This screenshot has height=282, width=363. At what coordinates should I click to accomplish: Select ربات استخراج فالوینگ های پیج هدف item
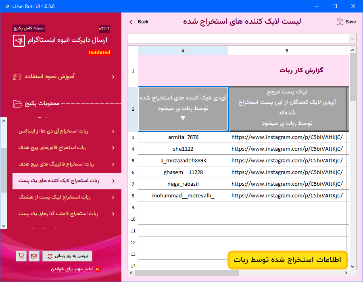coord(67,164)
